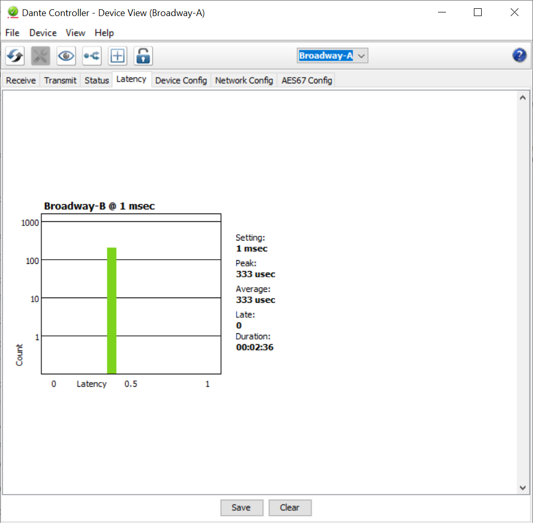Click the Save button
533x523 pixels.
point(241,507)
